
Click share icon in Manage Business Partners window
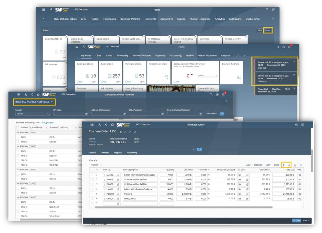(x=226, y=101)
